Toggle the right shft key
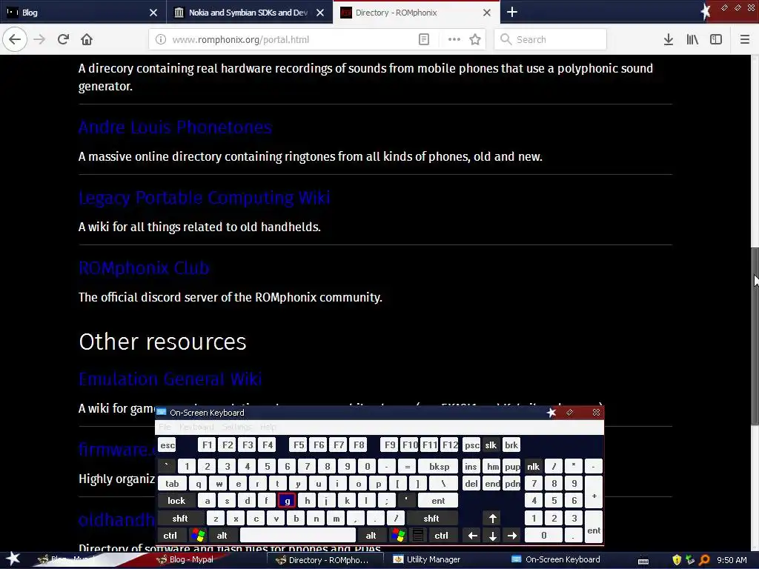This screenshot has width=759, height=569. pos(431,518)
